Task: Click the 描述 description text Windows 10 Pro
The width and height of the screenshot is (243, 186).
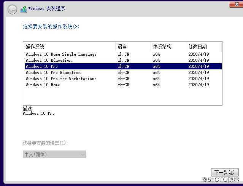Action: pyautogui.click(x=38, y=113)
